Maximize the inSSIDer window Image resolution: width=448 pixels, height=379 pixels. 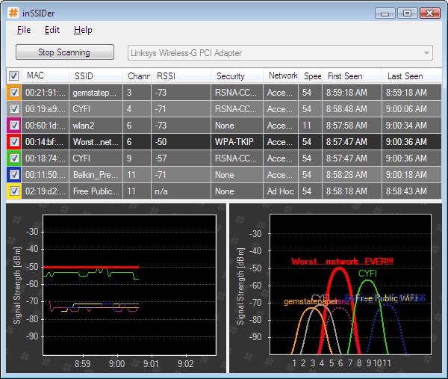point(406,13)
